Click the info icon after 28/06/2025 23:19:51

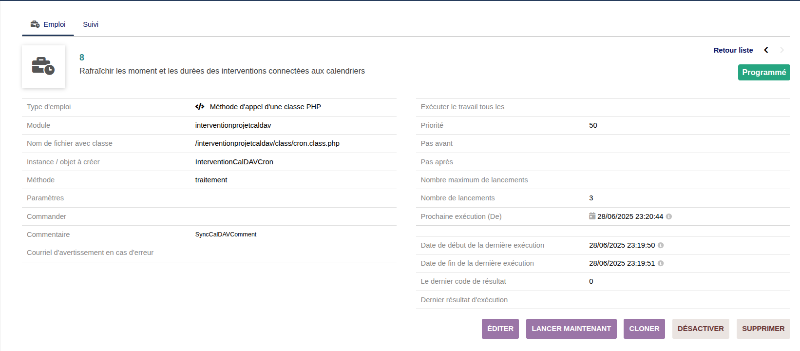coord(661,263)
